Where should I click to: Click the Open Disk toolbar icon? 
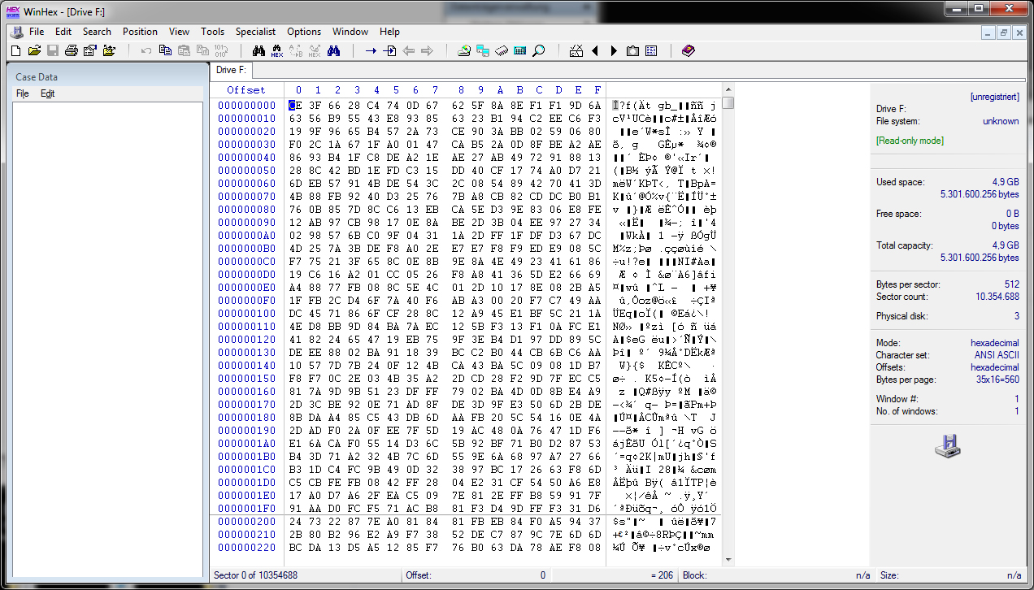[x=464, y=51]
